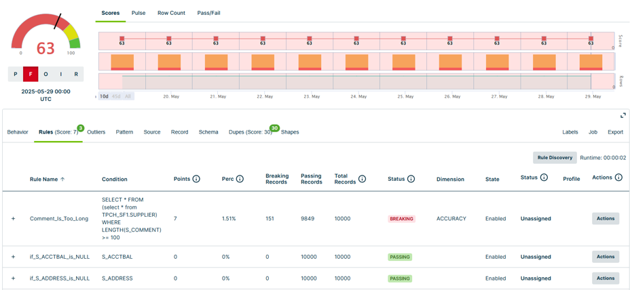Click info icon beside first Status column
Screen dimensions: 630x290
(x=411, y=179)
